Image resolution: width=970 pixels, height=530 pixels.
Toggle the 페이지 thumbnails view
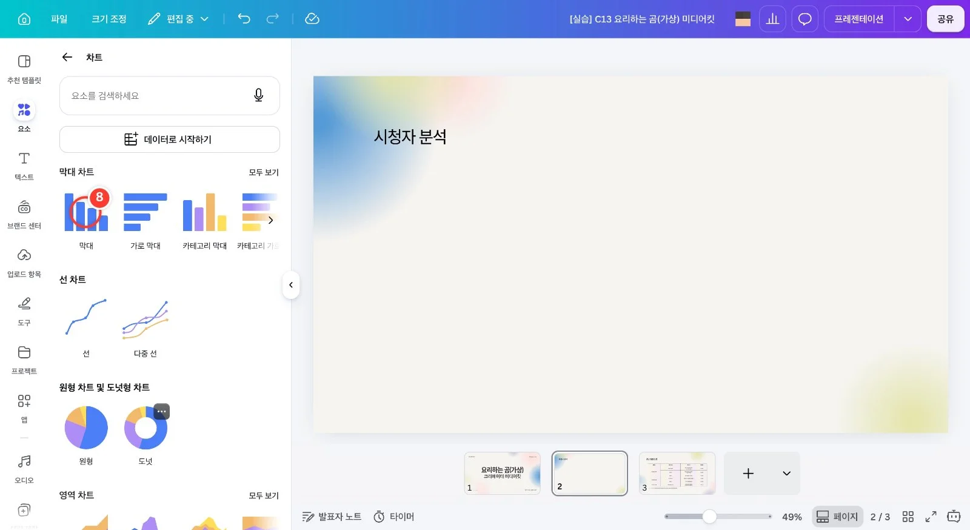pos(837,517)
